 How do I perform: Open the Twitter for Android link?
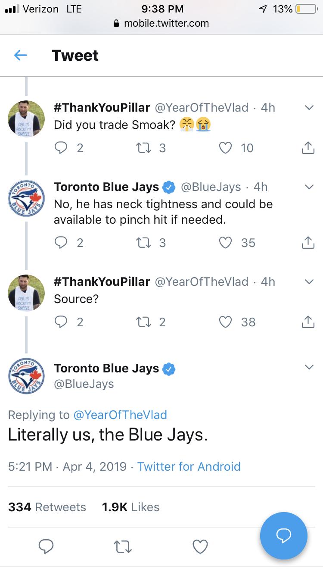[189, 466]
